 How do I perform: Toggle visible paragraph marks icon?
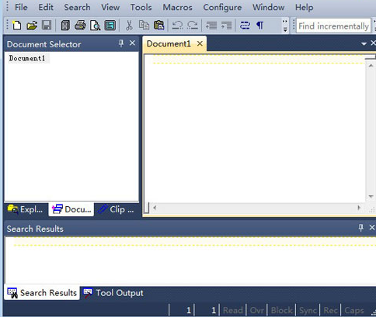[x=259, y=26]
